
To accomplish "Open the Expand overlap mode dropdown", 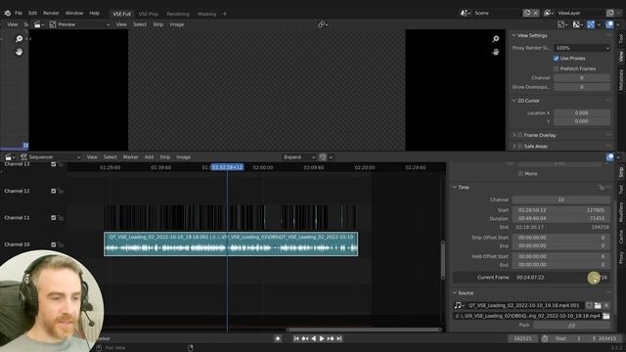I will point(299,157).
